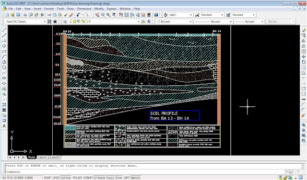Viewport: 307px width, 180px height.
Task: Click the lock toolbar icon in status tray
Action: coord(286,178)
